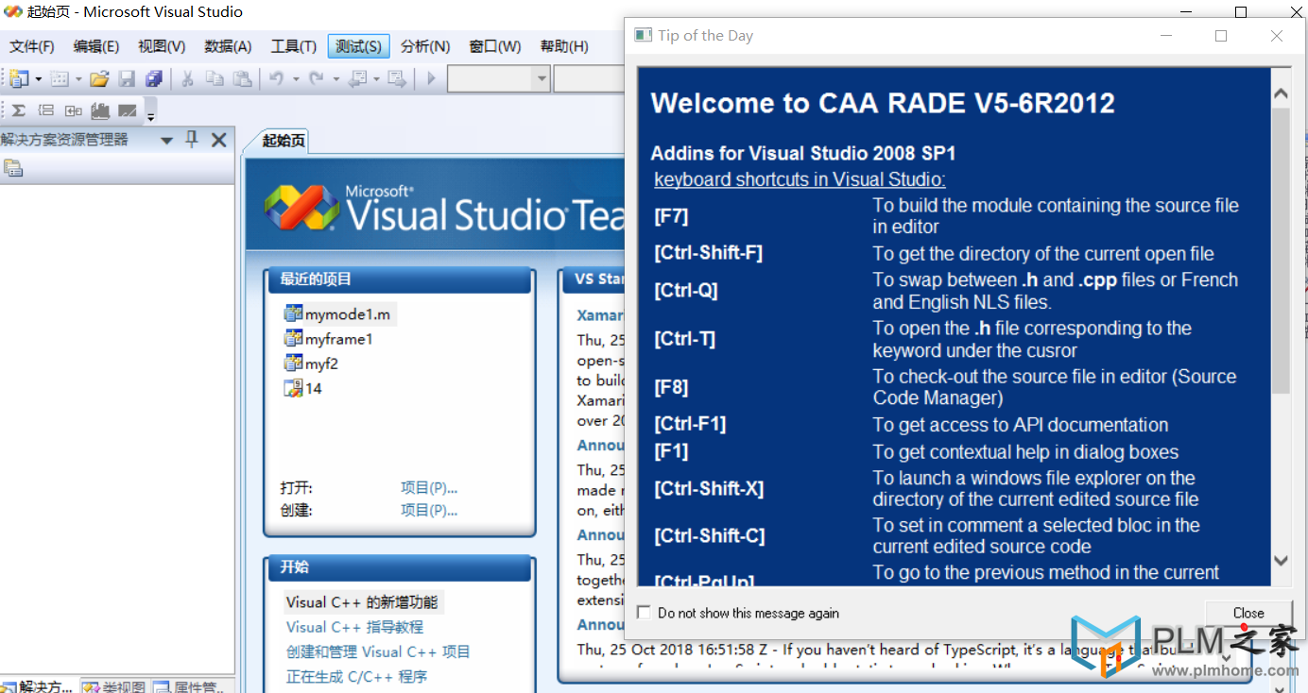
Task: Click scroll-up arrow in Tip of the Day
Action: 1281,94
